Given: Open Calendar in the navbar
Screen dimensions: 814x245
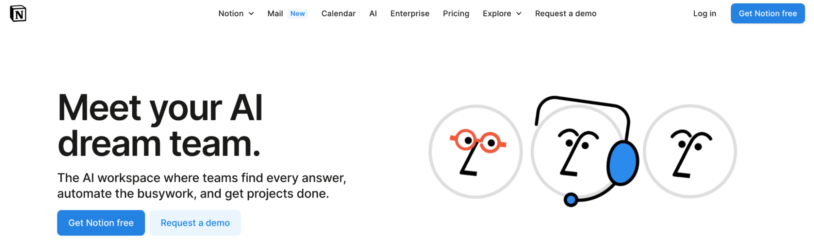Looking at the screenshot, I should coord(338,13).
